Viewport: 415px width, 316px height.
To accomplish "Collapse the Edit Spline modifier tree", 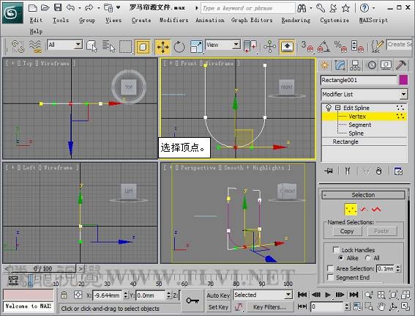I will [337, 108].
